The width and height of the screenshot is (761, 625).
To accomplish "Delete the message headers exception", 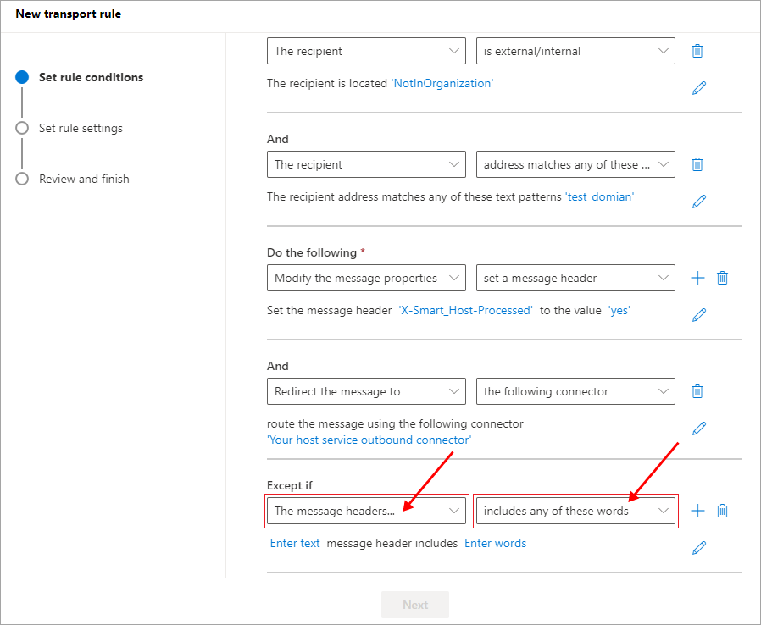I will tap(722, 511).
